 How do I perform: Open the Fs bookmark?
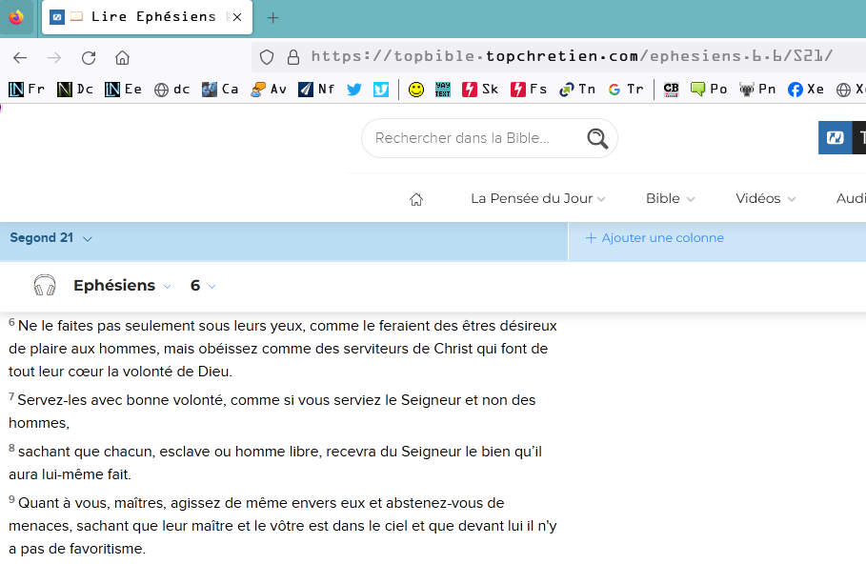pyautogui.click(x=529, y=89)
